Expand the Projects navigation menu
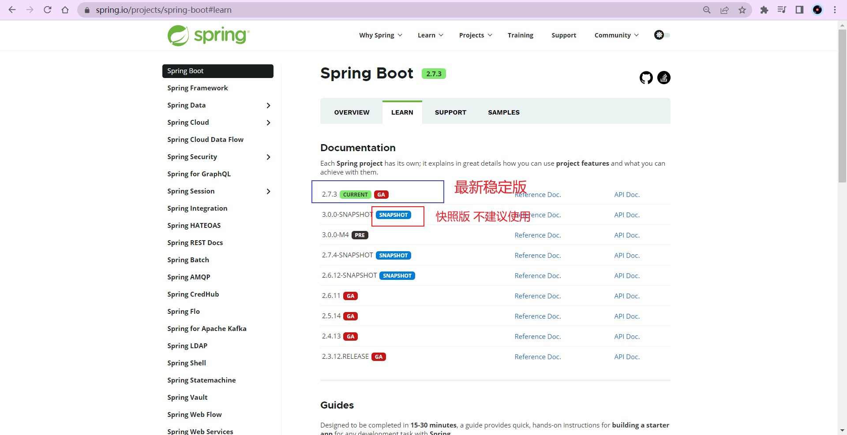 (x=476, y=35)
